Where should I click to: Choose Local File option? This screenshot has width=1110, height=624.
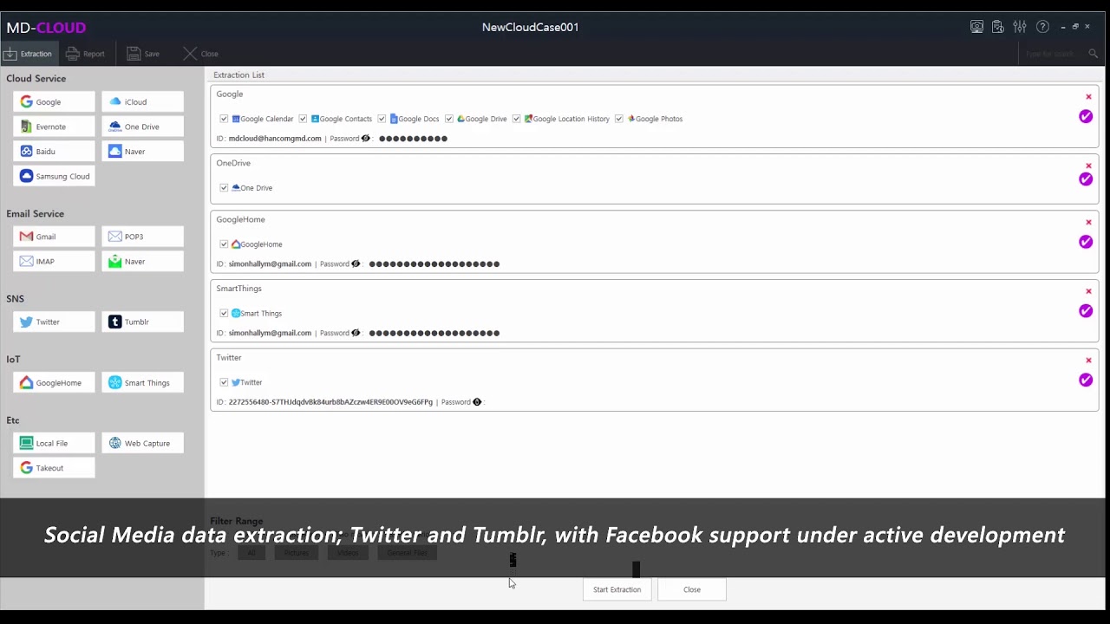(54, 443)
